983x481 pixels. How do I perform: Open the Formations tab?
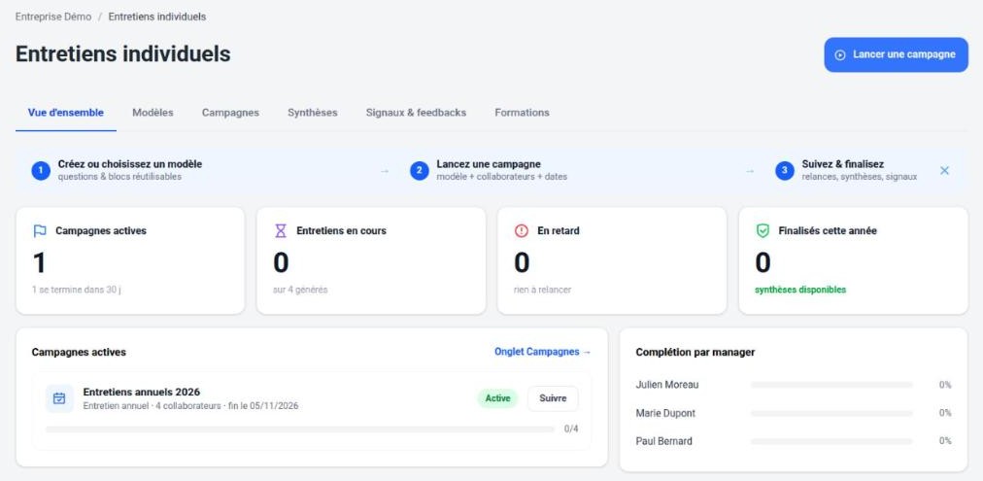pos(522,113)
